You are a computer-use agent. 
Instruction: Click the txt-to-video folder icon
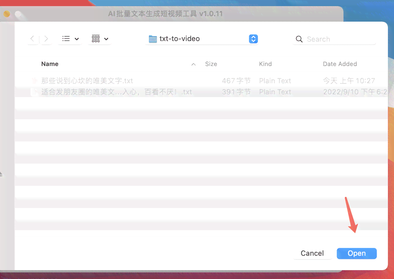[x=153, y=39]
